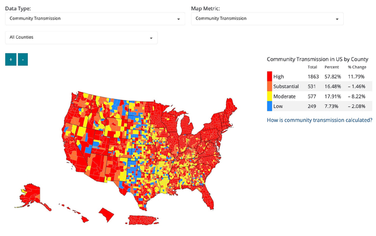Screen dimensions: 376x236
Task: Click the red High legend swatch
Action: pyautogui.click(x=270, y=76)
